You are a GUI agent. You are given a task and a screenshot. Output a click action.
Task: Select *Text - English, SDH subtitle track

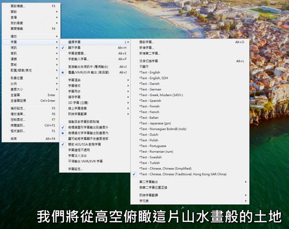[190, 78]
